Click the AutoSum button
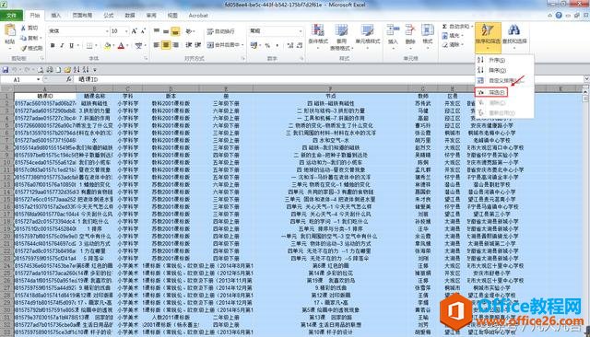 coord(456,27)
